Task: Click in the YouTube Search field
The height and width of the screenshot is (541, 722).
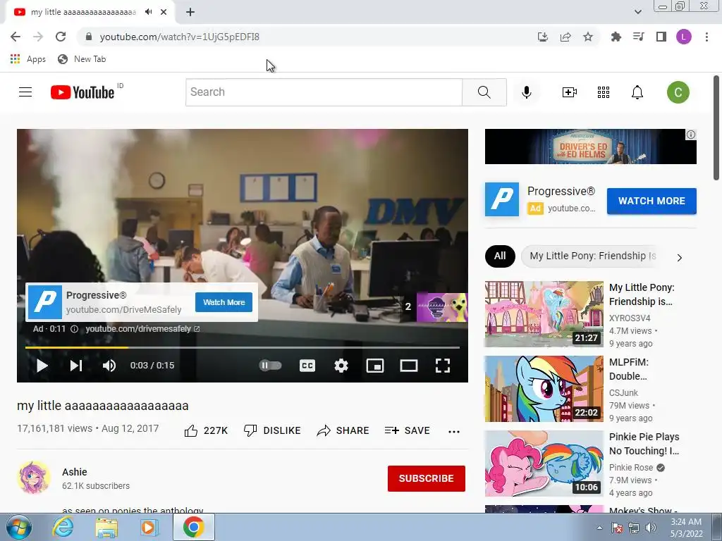Action: (324, 92)
